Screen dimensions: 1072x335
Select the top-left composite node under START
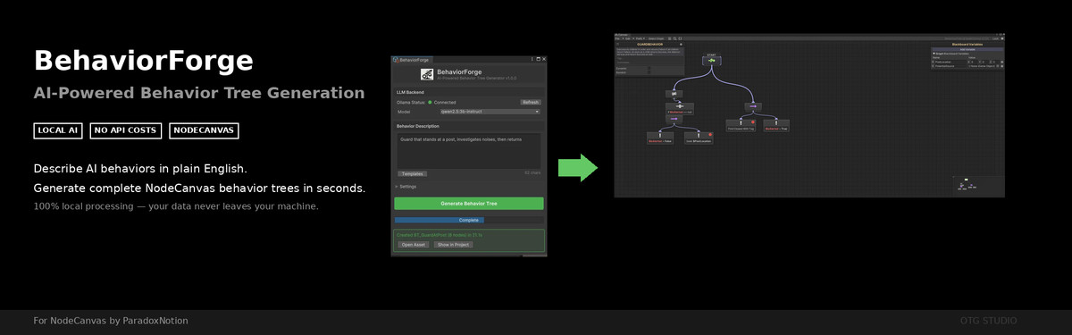(x=674, y=94)
